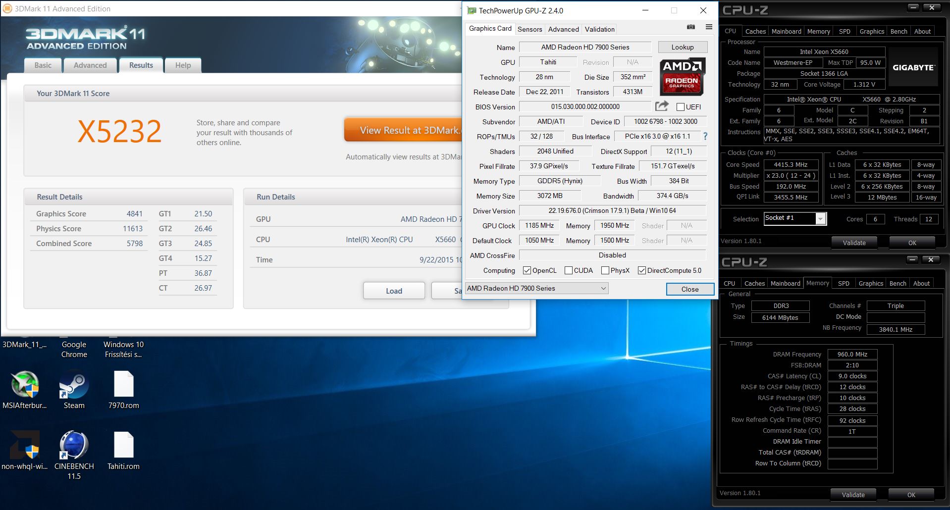Image resolution: width=950 pixels, height=510 pixels.
Task: Click the Physics Score value 11613
Action: (132, 229)
